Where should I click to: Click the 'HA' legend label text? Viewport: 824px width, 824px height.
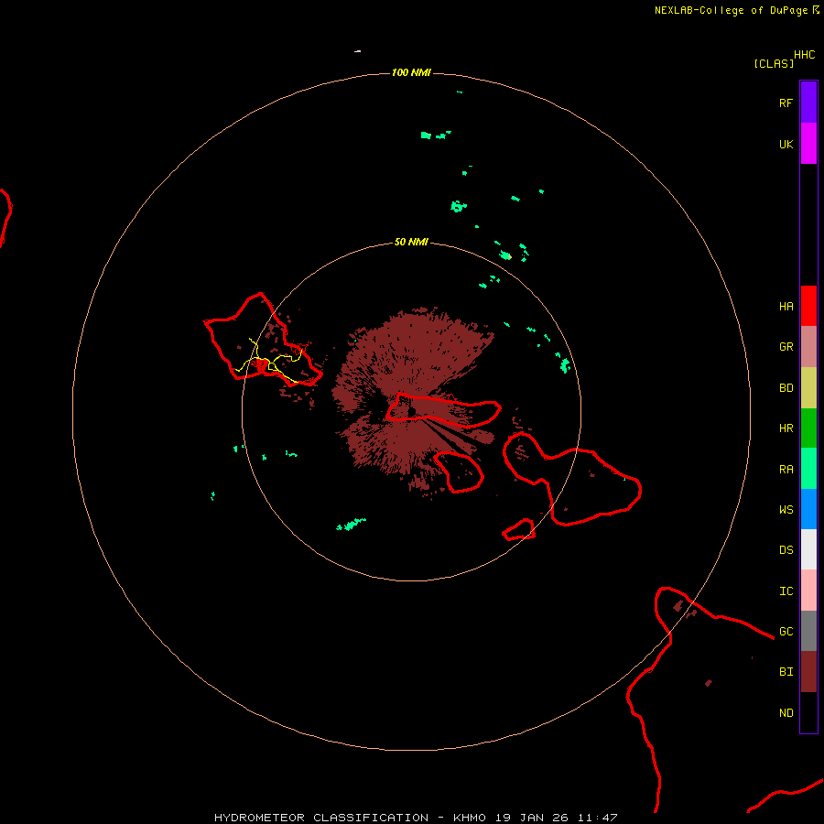tap(786, 307)
